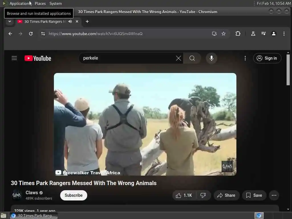This screenshot has height=219, width=292.
Task: Click taskbar item 30 Times Park Rang...
Action: pyautogui.click(x=34, y=216)
